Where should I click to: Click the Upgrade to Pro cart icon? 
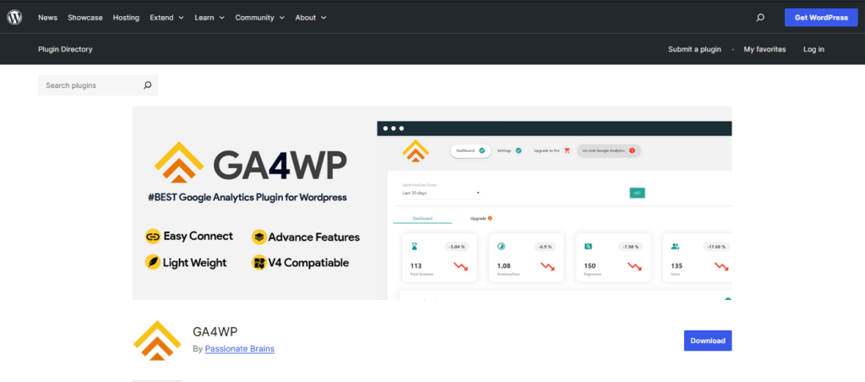567,150
